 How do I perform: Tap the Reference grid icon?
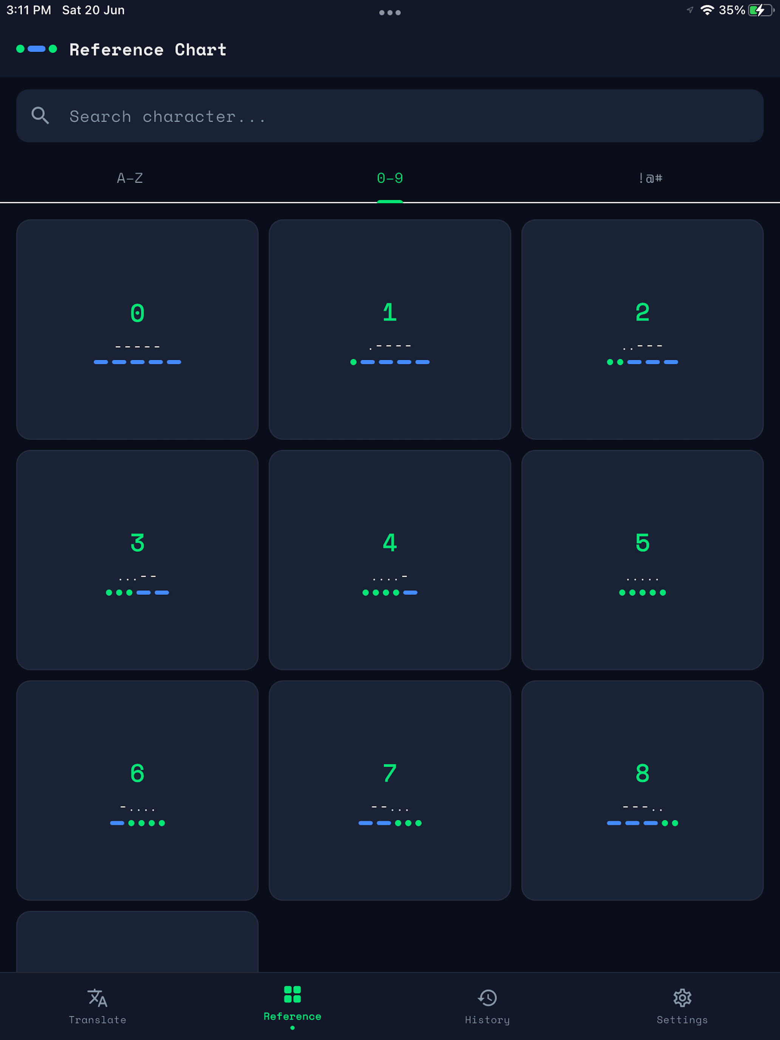pos(292,994)
